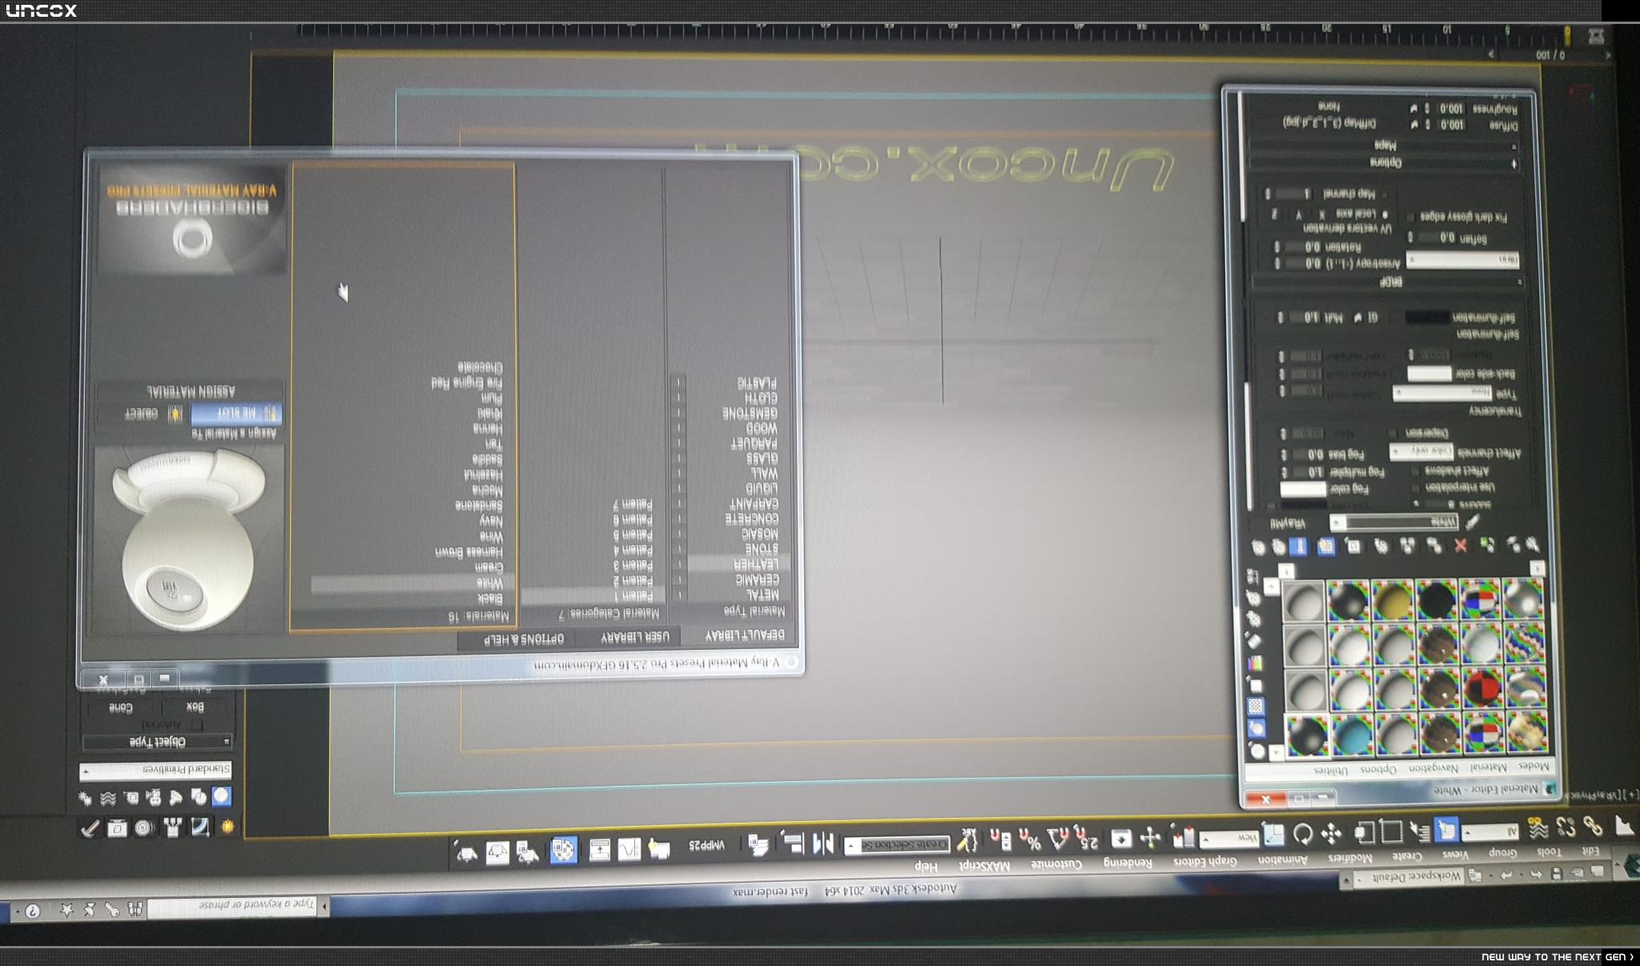This screenshot has width=1640, height=966.
Task: Click the 'Type a keyword or phrase' search field
Action: click(x=233, y=906)
